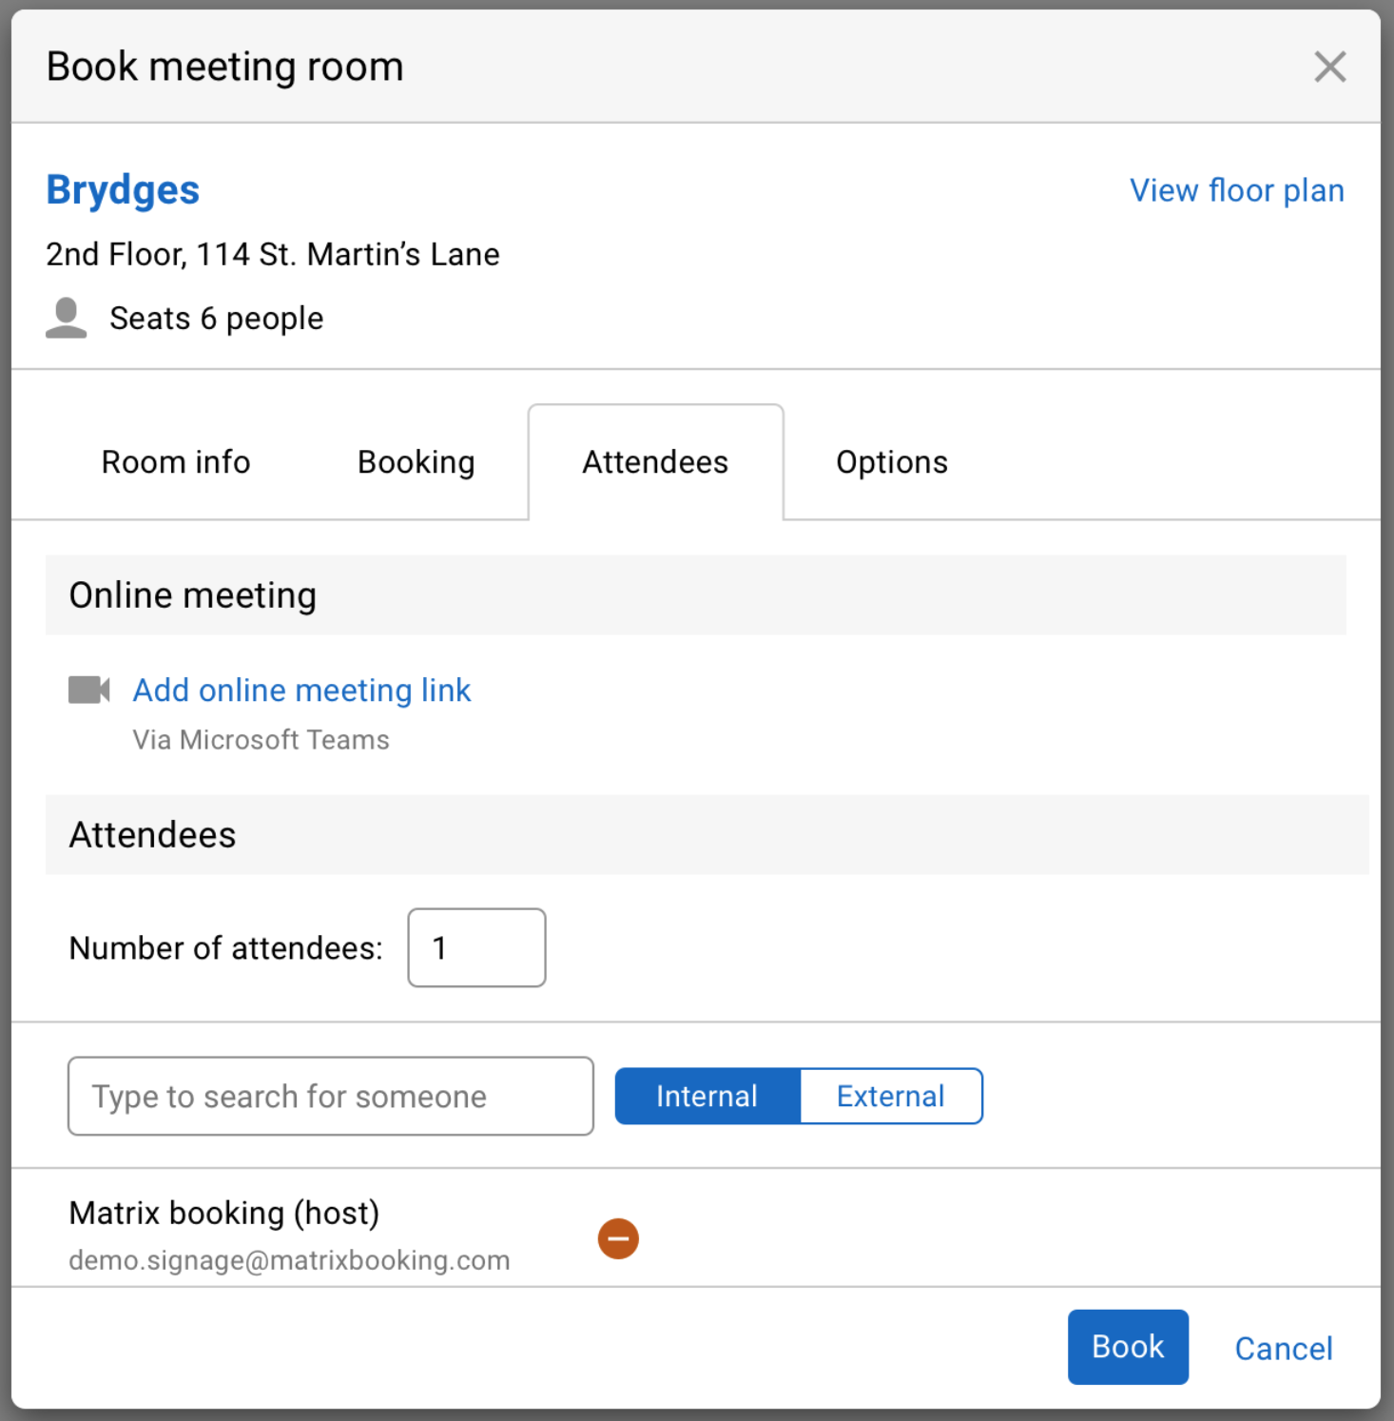Screen dimensions: 1394x1421
Task: Open View floor plan link
Action: coord(1236,190)
